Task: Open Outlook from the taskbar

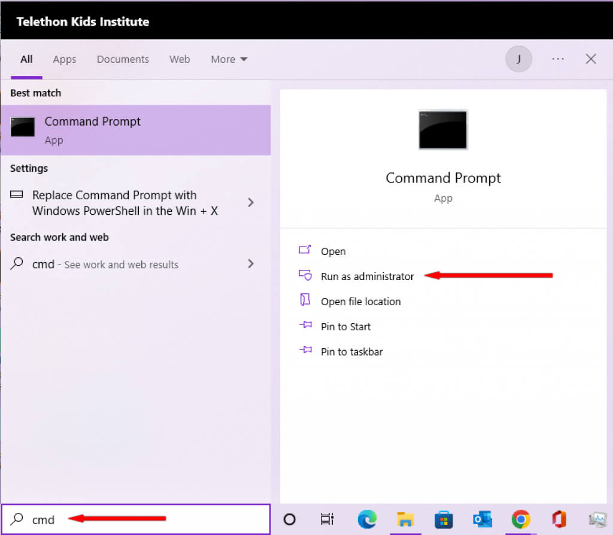Action: [482, 519]
